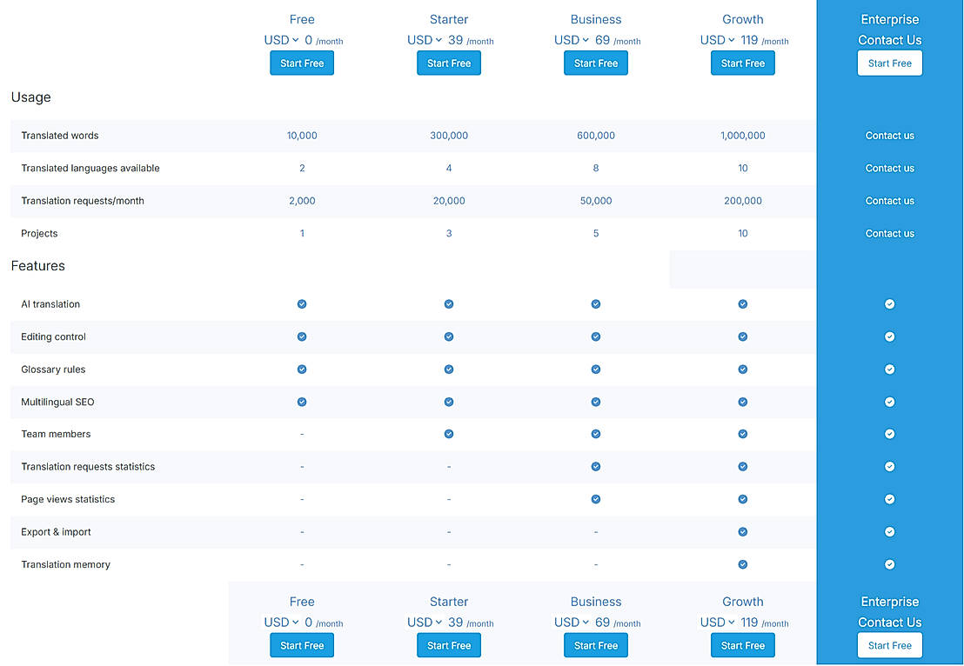Open USD currency dropdown in bottom Starter plan

coord(425,623)
